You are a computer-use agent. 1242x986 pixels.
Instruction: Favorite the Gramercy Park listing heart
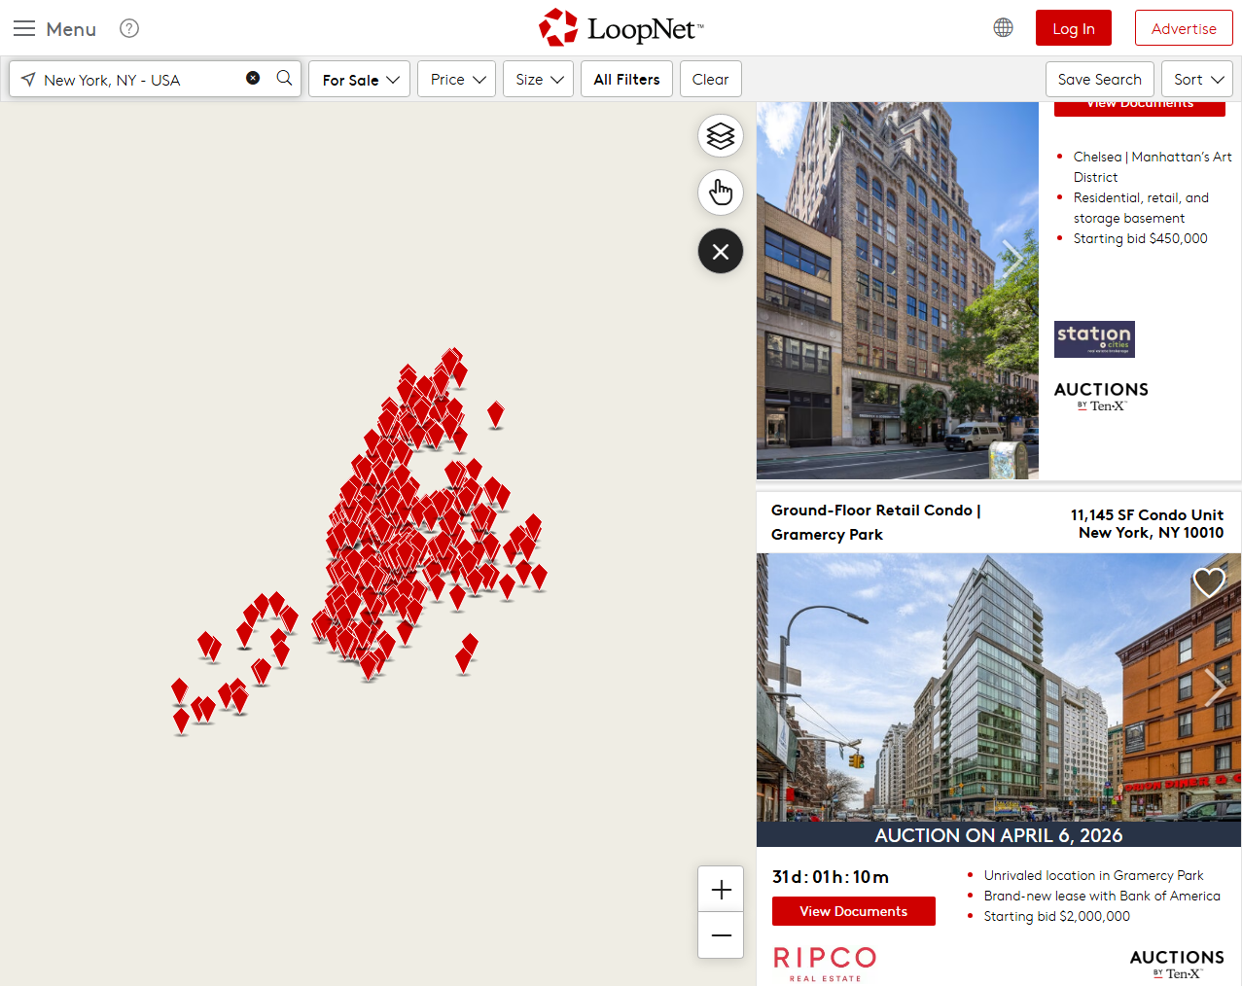(x=1209, y=582)
